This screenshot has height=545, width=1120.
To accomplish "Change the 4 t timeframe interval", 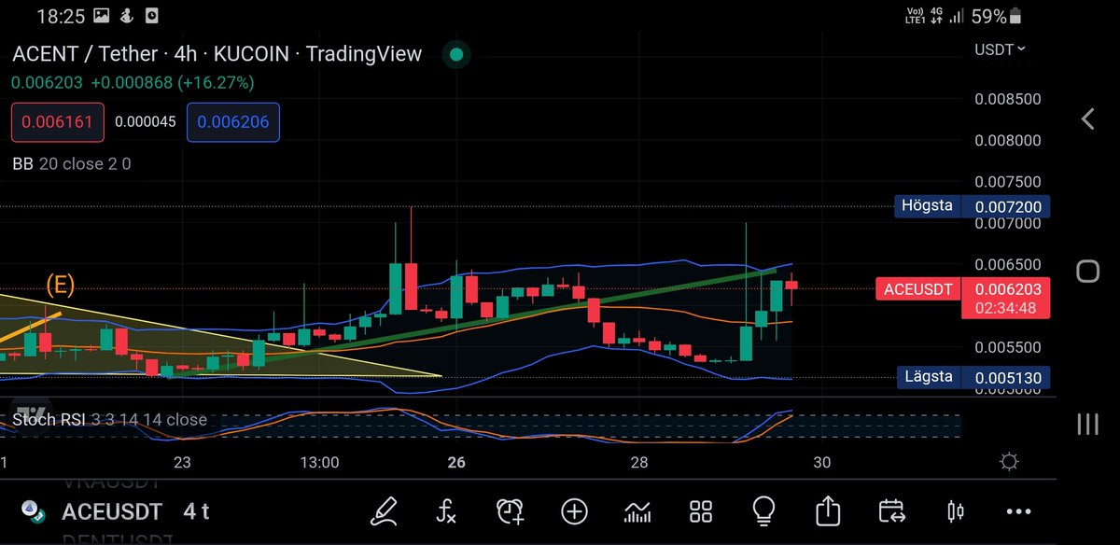I will (196, 511).
